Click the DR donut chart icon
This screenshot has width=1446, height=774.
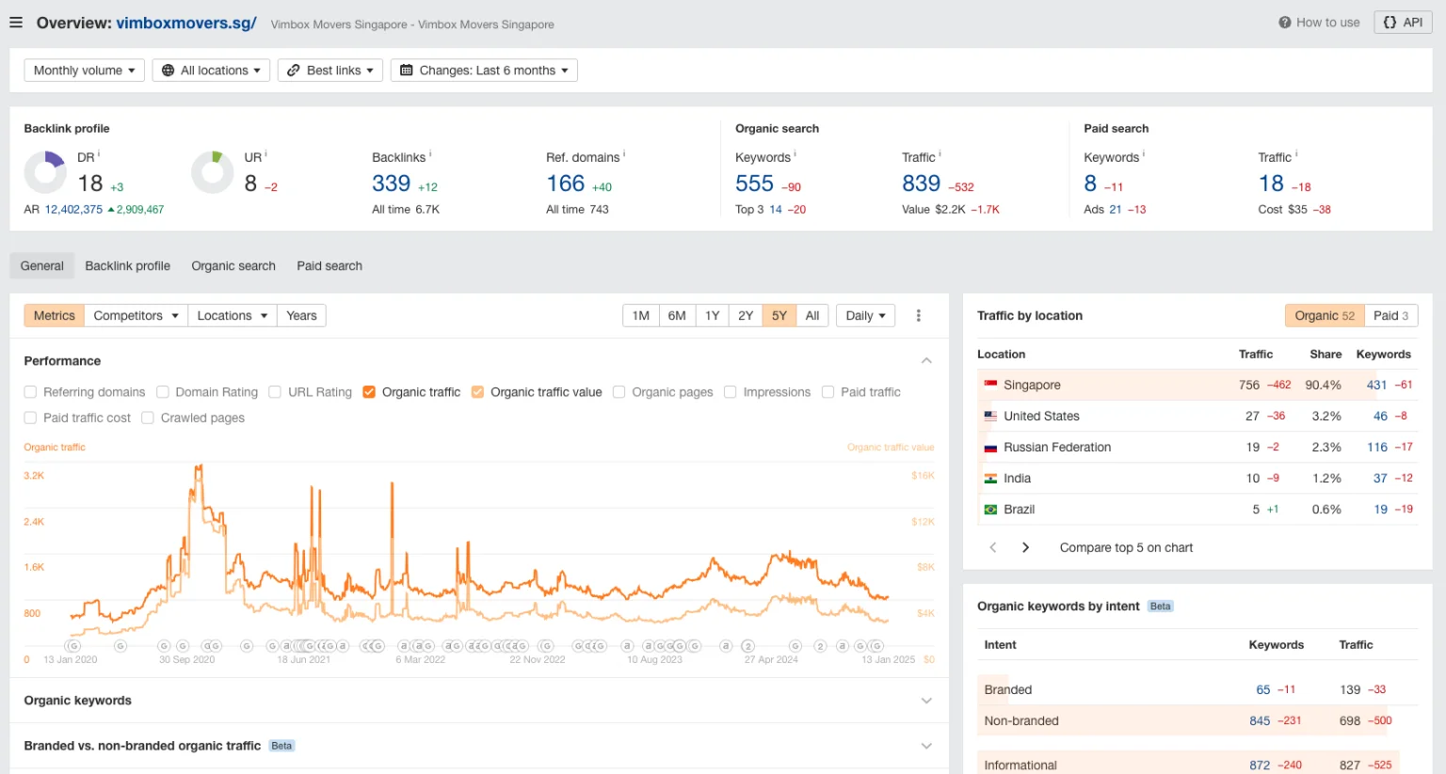45,173
